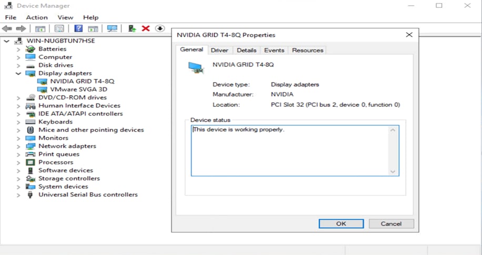Click the Scan for hardware changes monitor icon

coord(112,28)
